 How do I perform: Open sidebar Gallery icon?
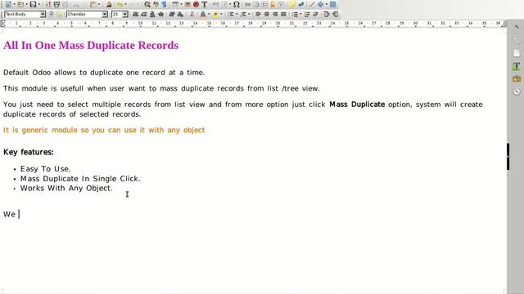(x=517, y=79)
